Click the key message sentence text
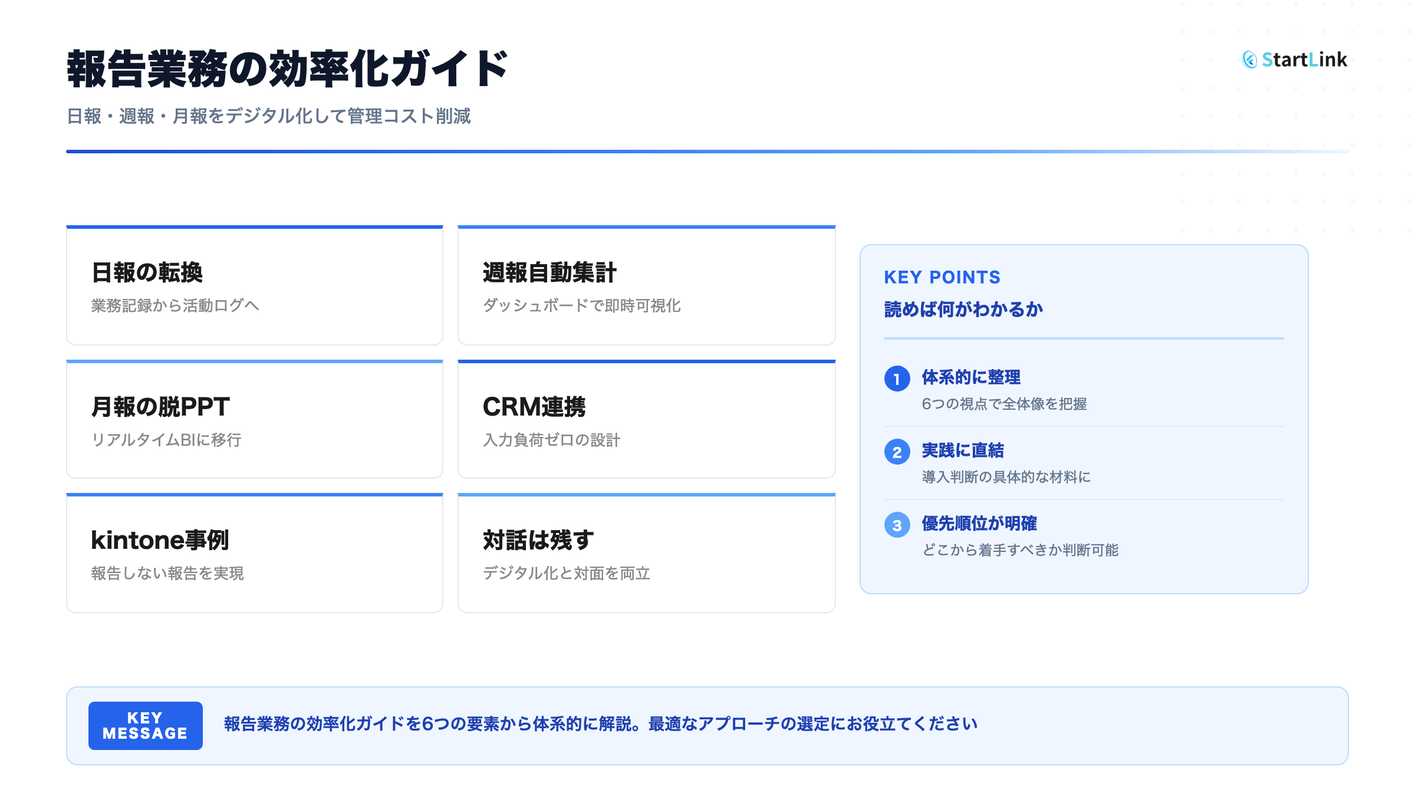Viewport: 1415px width, 796px height. pyautogui.click(x=600, y=724)
